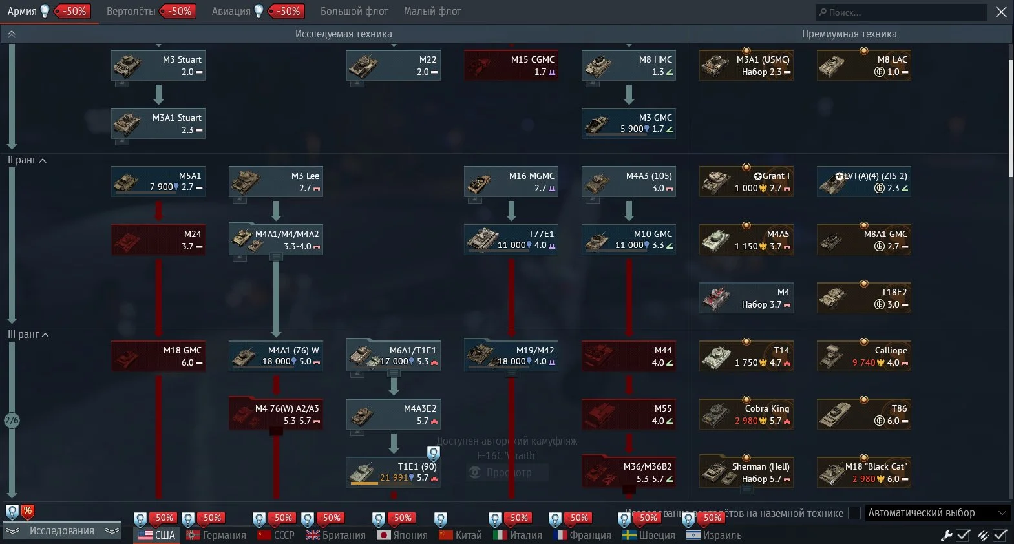1014x544 pixels.
Task: Select the premium Grant I tank
Action: (x=746, y=182)
